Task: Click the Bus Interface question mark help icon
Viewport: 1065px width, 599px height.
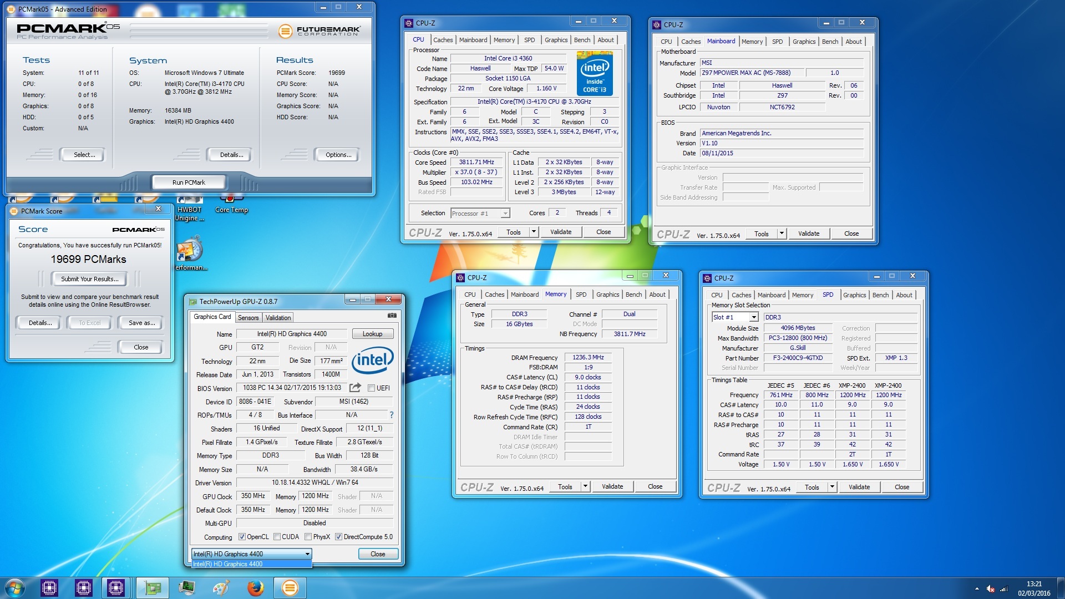Action: (x=391, y=415)
